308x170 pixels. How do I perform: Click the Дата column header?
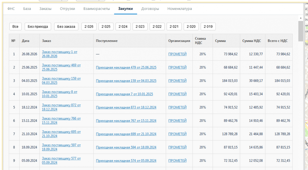click(26, 41)
